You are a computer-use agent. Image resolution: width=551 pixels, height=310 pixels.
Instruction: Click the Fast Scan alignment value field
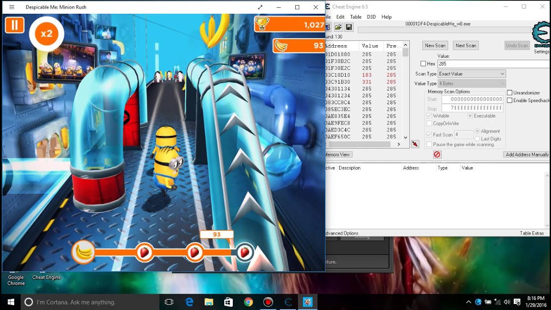click(x=463, y=135)
